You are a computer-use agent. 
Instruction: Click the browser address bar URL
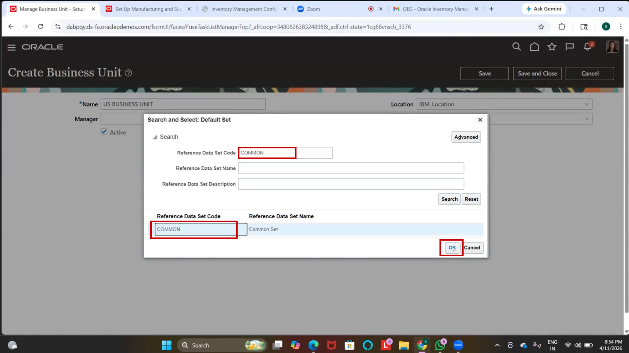pyautogui.click(x=238, y=27)
